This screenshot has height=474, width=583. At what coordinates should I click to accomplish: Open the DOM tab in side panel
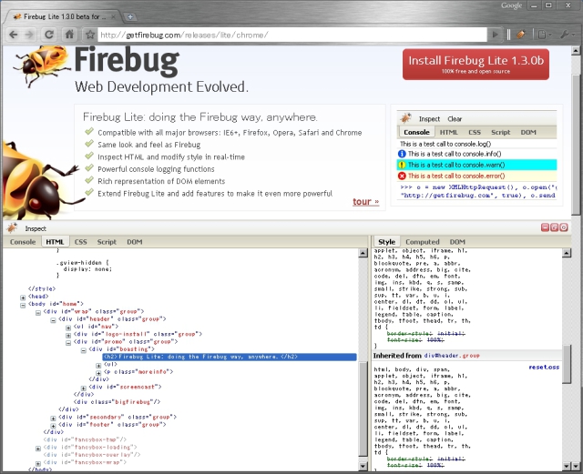[457, 242]
